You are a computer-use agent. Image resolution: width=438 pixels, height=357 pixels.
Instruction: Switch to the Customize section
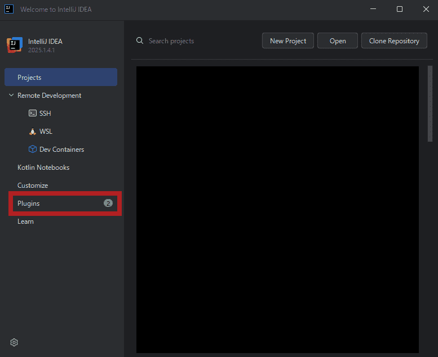pyautogui.click(x=33, y=186)
